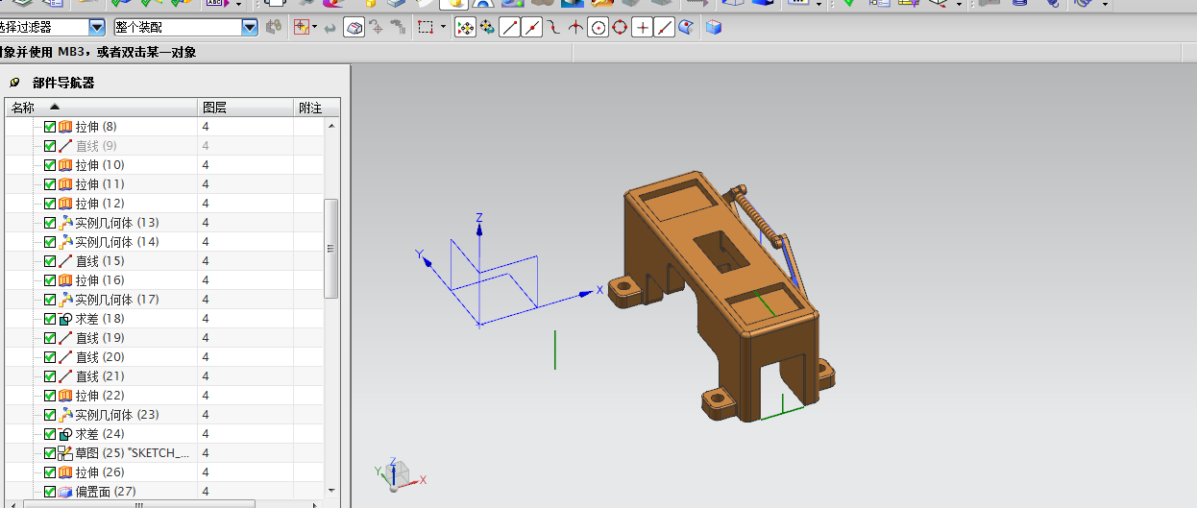The height and width of the screenshot is (508, 1197).
Task: Open the selection filter dropdown
Action: (97, 28)
